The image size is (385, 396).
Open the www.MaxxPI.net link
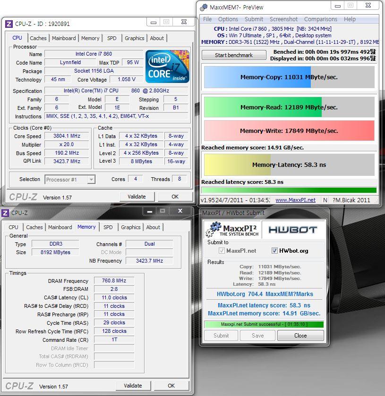(295, 200)
